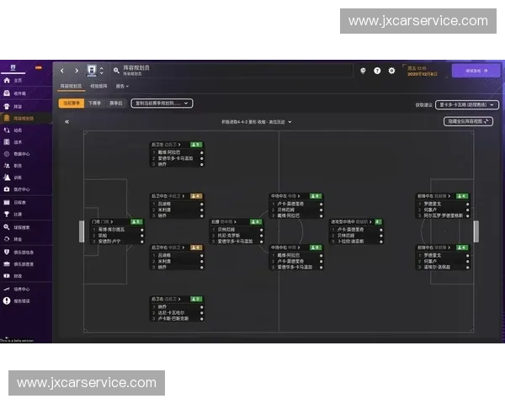Expand the 4-4-2 formation dropdown
The width and height of the screenshot is (505, 404).
(251, 122)
